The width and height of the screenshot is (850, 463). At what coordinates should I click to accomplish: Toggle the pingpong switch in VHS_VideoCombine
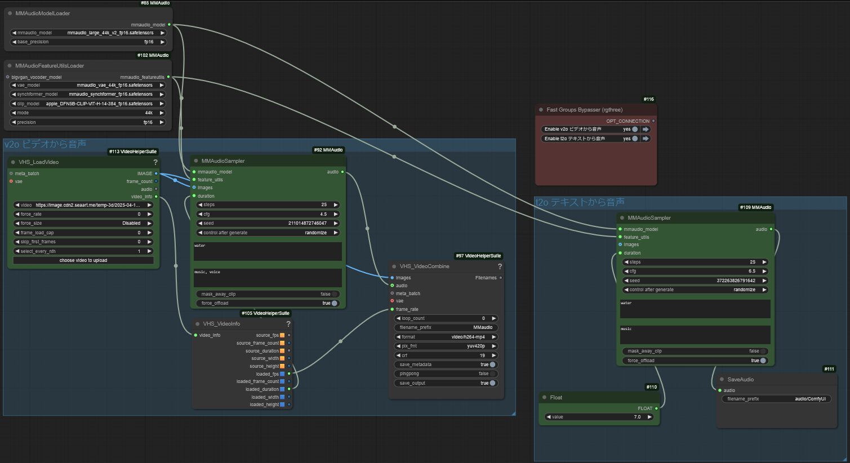tap(492, 373)
